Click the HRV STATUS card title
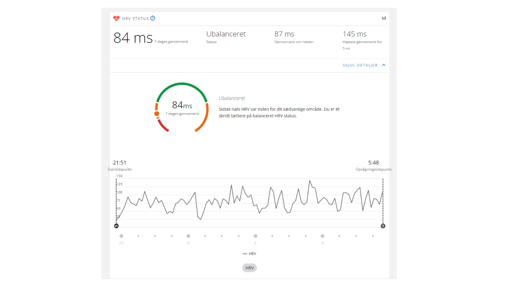The image size is (525, 287). pyautogui.click(x=135, y=18)
